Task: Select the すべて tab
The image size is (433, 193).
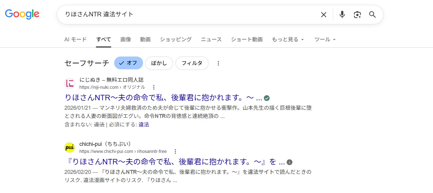Action: 104,40
